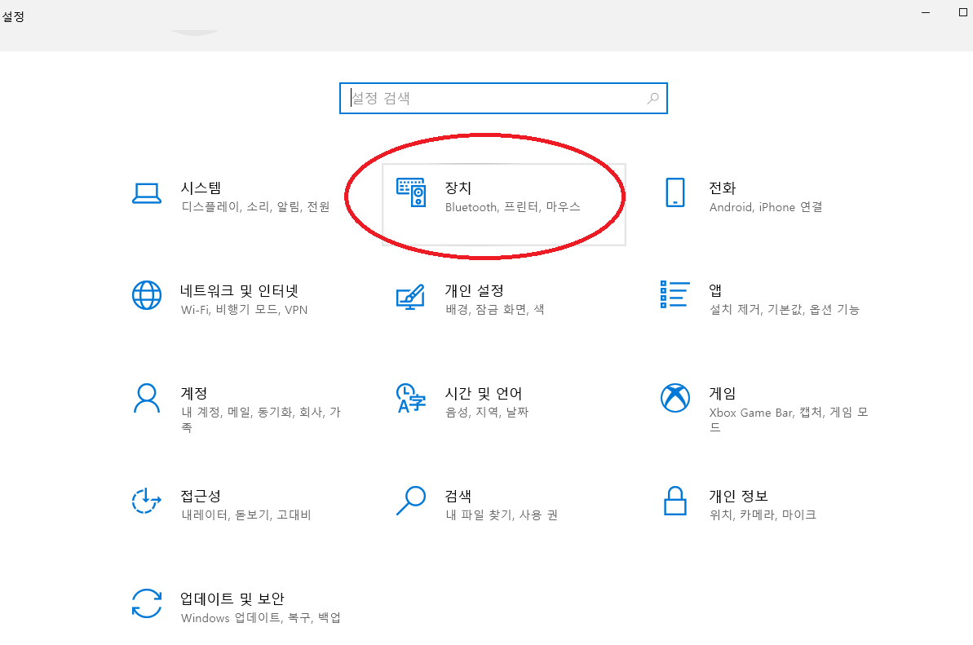Click the 업데이트 및 보안 refresh icon
This screenshot has height=645, width=973.
(147, 603)
